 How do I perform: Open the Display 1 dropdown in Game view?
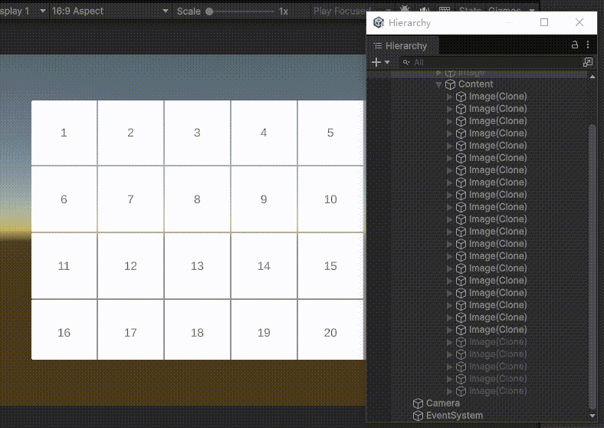tap(23, 11)
